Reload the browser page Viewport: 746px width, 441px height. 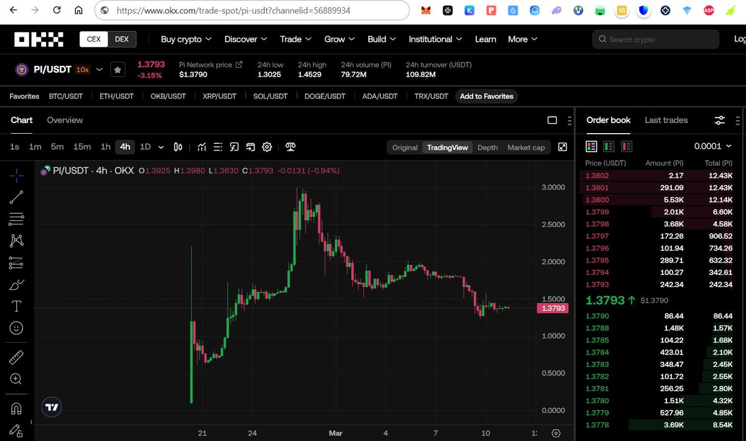(57, 11)
